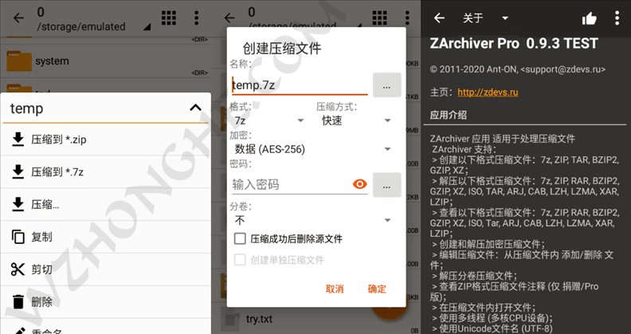Open overflow menu on about screen
The height and width of the screenshot is (334, 631).
(617, 18)
